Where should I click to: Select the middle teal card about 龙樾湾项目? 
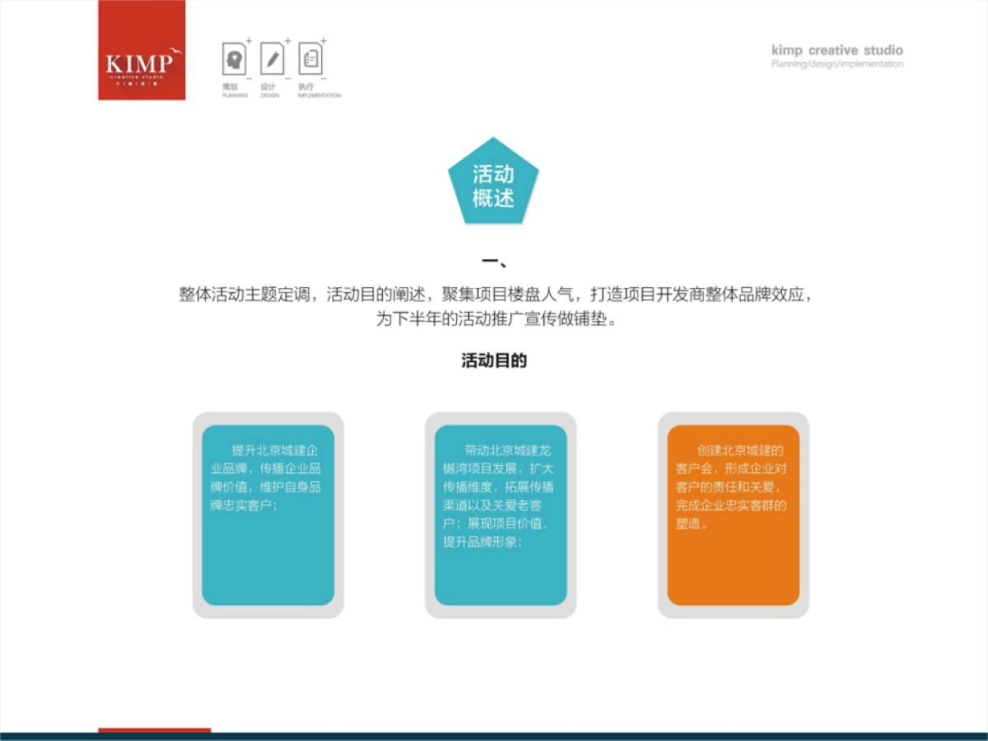coord(499,512)
